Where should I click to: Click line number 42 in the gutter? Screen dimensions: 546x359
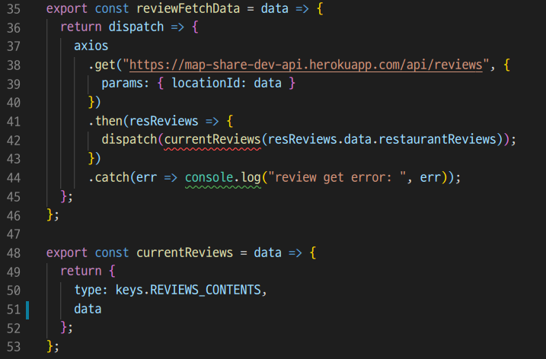(x=14, y=141)
